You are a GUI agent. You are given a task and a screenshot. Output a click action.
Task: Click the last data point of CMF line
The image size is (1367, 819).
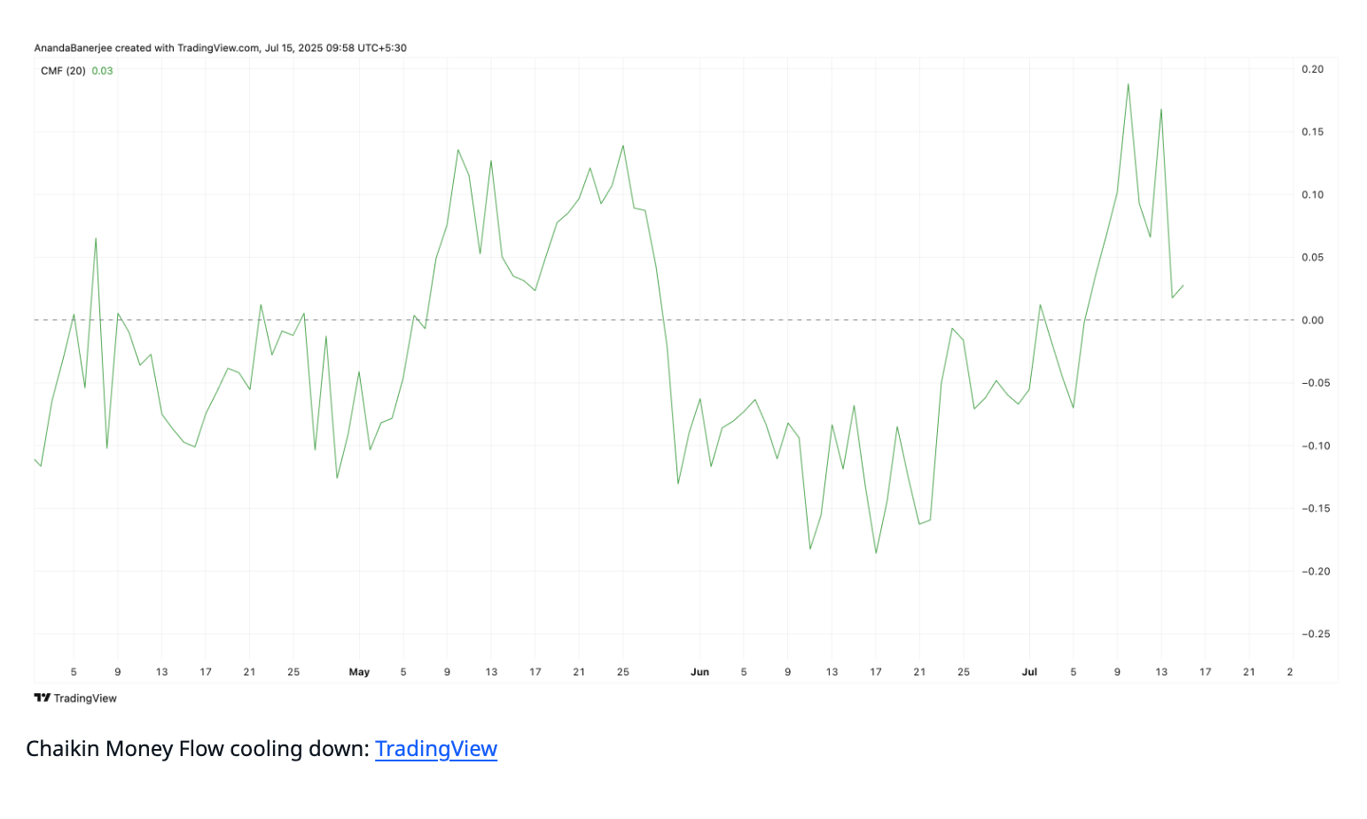click(x=1183, y=285)
